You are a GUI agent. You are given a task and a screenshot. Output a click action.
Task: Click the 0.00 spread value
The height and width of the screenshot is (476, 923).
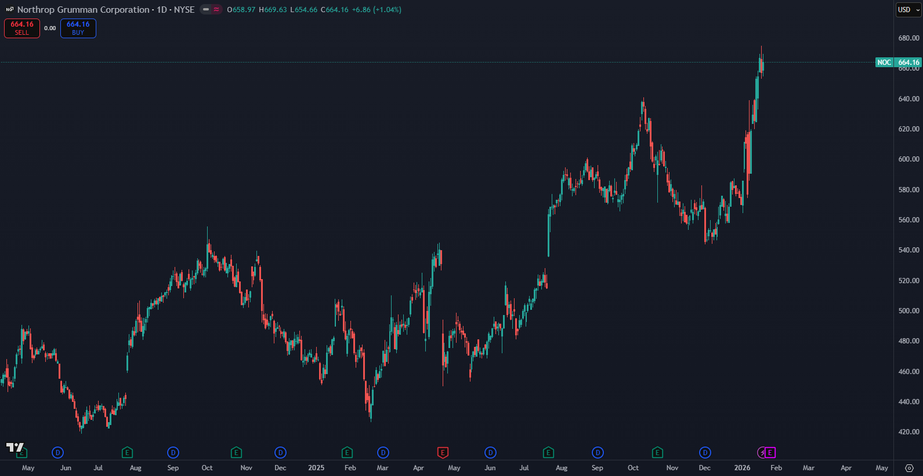50,28
